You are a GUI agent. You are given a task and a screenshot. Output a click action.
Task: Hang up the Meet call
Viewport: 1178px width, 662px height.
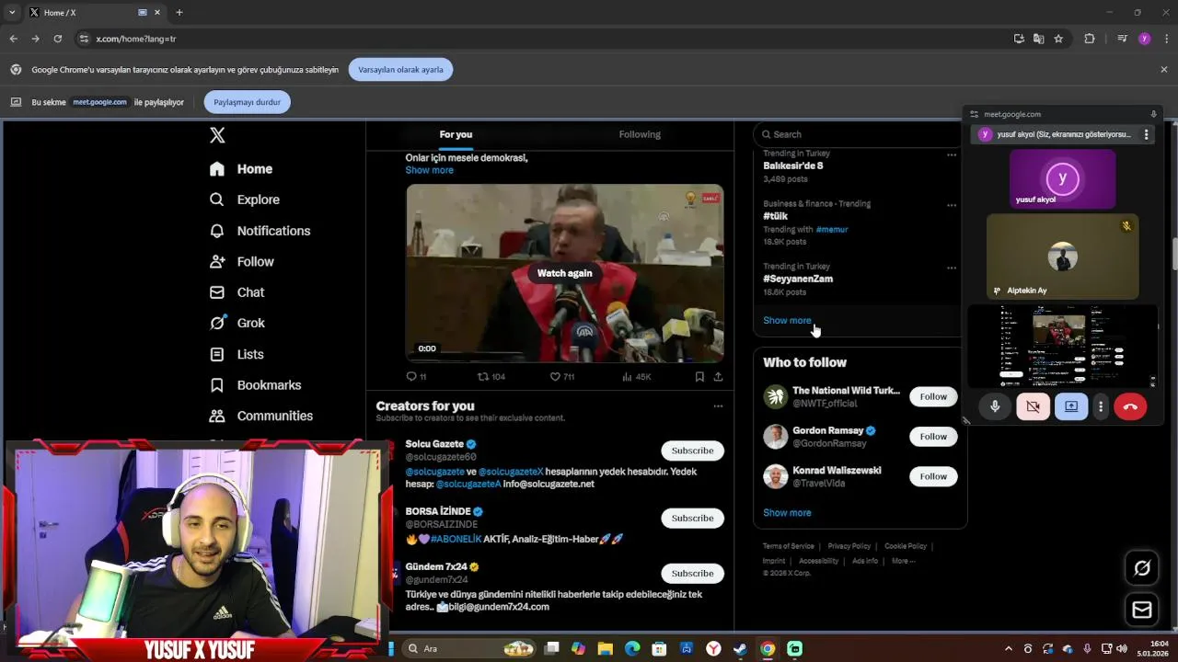[x=1130, y=406]
